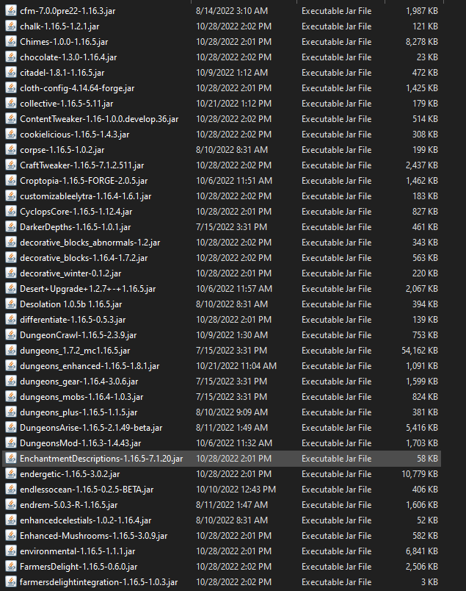This screenshot has height=591, width=466.
Task: Click the 5,416 KB size value
Action: click(422, 428)
